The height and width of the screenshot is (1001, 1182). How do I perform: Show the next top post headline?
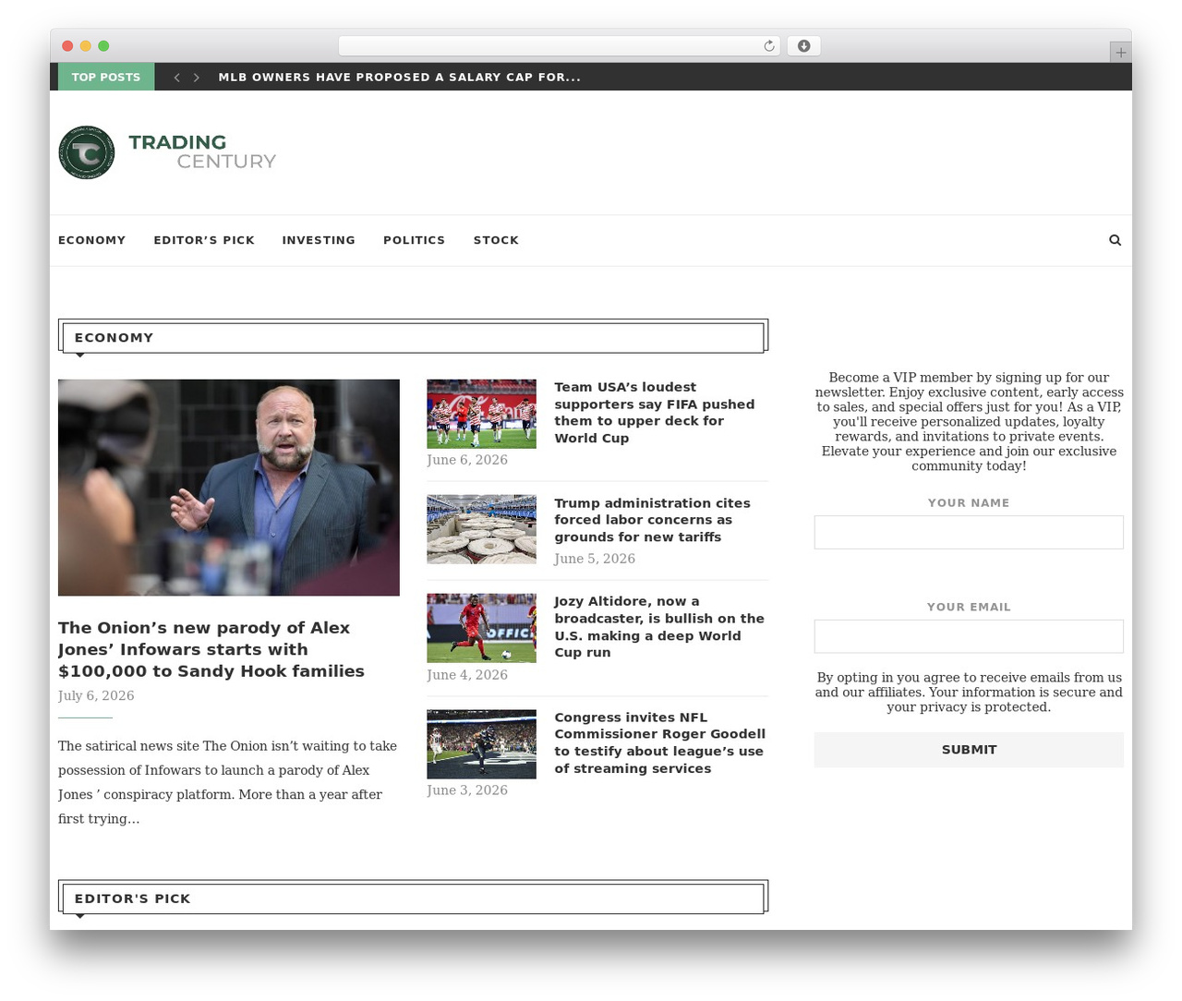197,78
